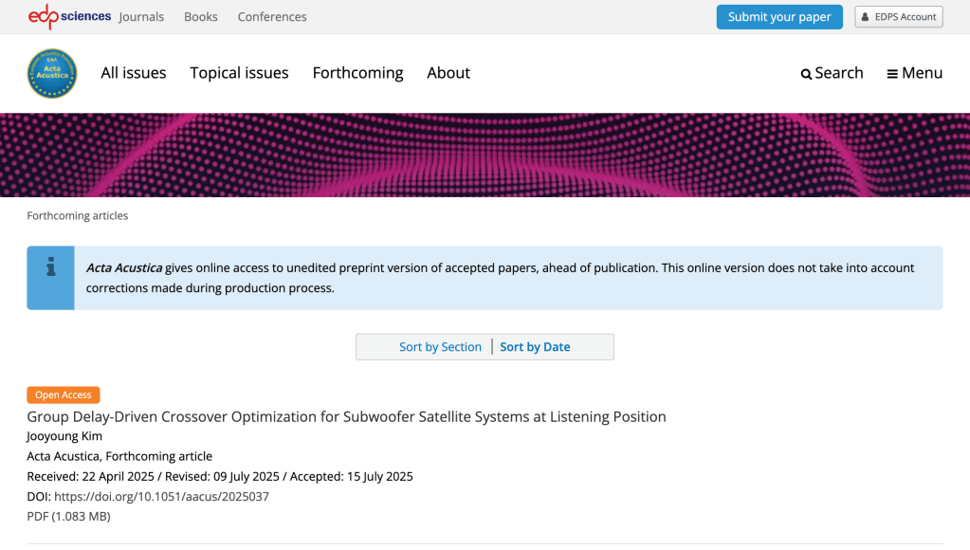Screen dimensions: 970x550
Task: Open All issues page
Action: click(134, 73)
